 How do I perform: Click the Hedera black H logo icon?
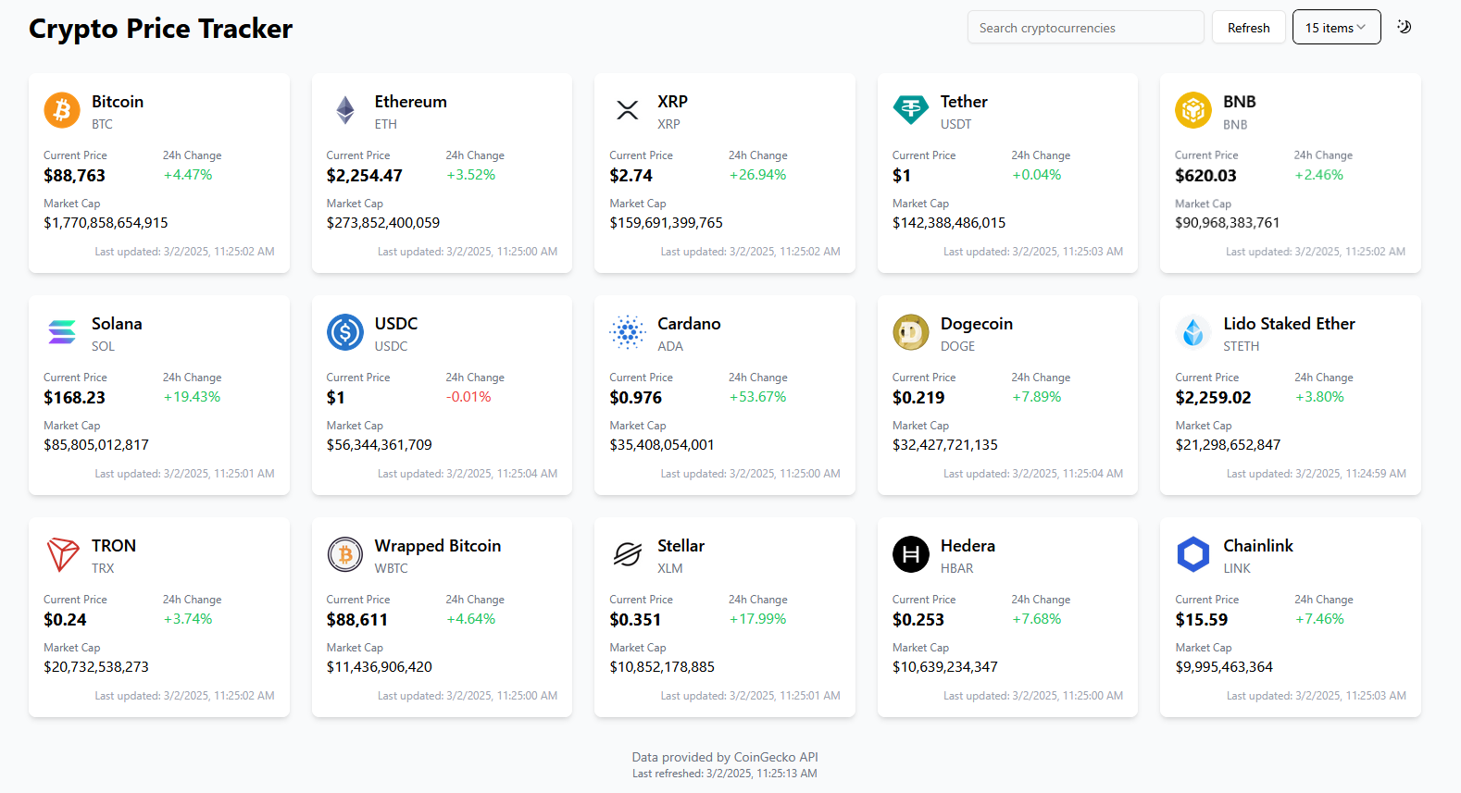911,554
